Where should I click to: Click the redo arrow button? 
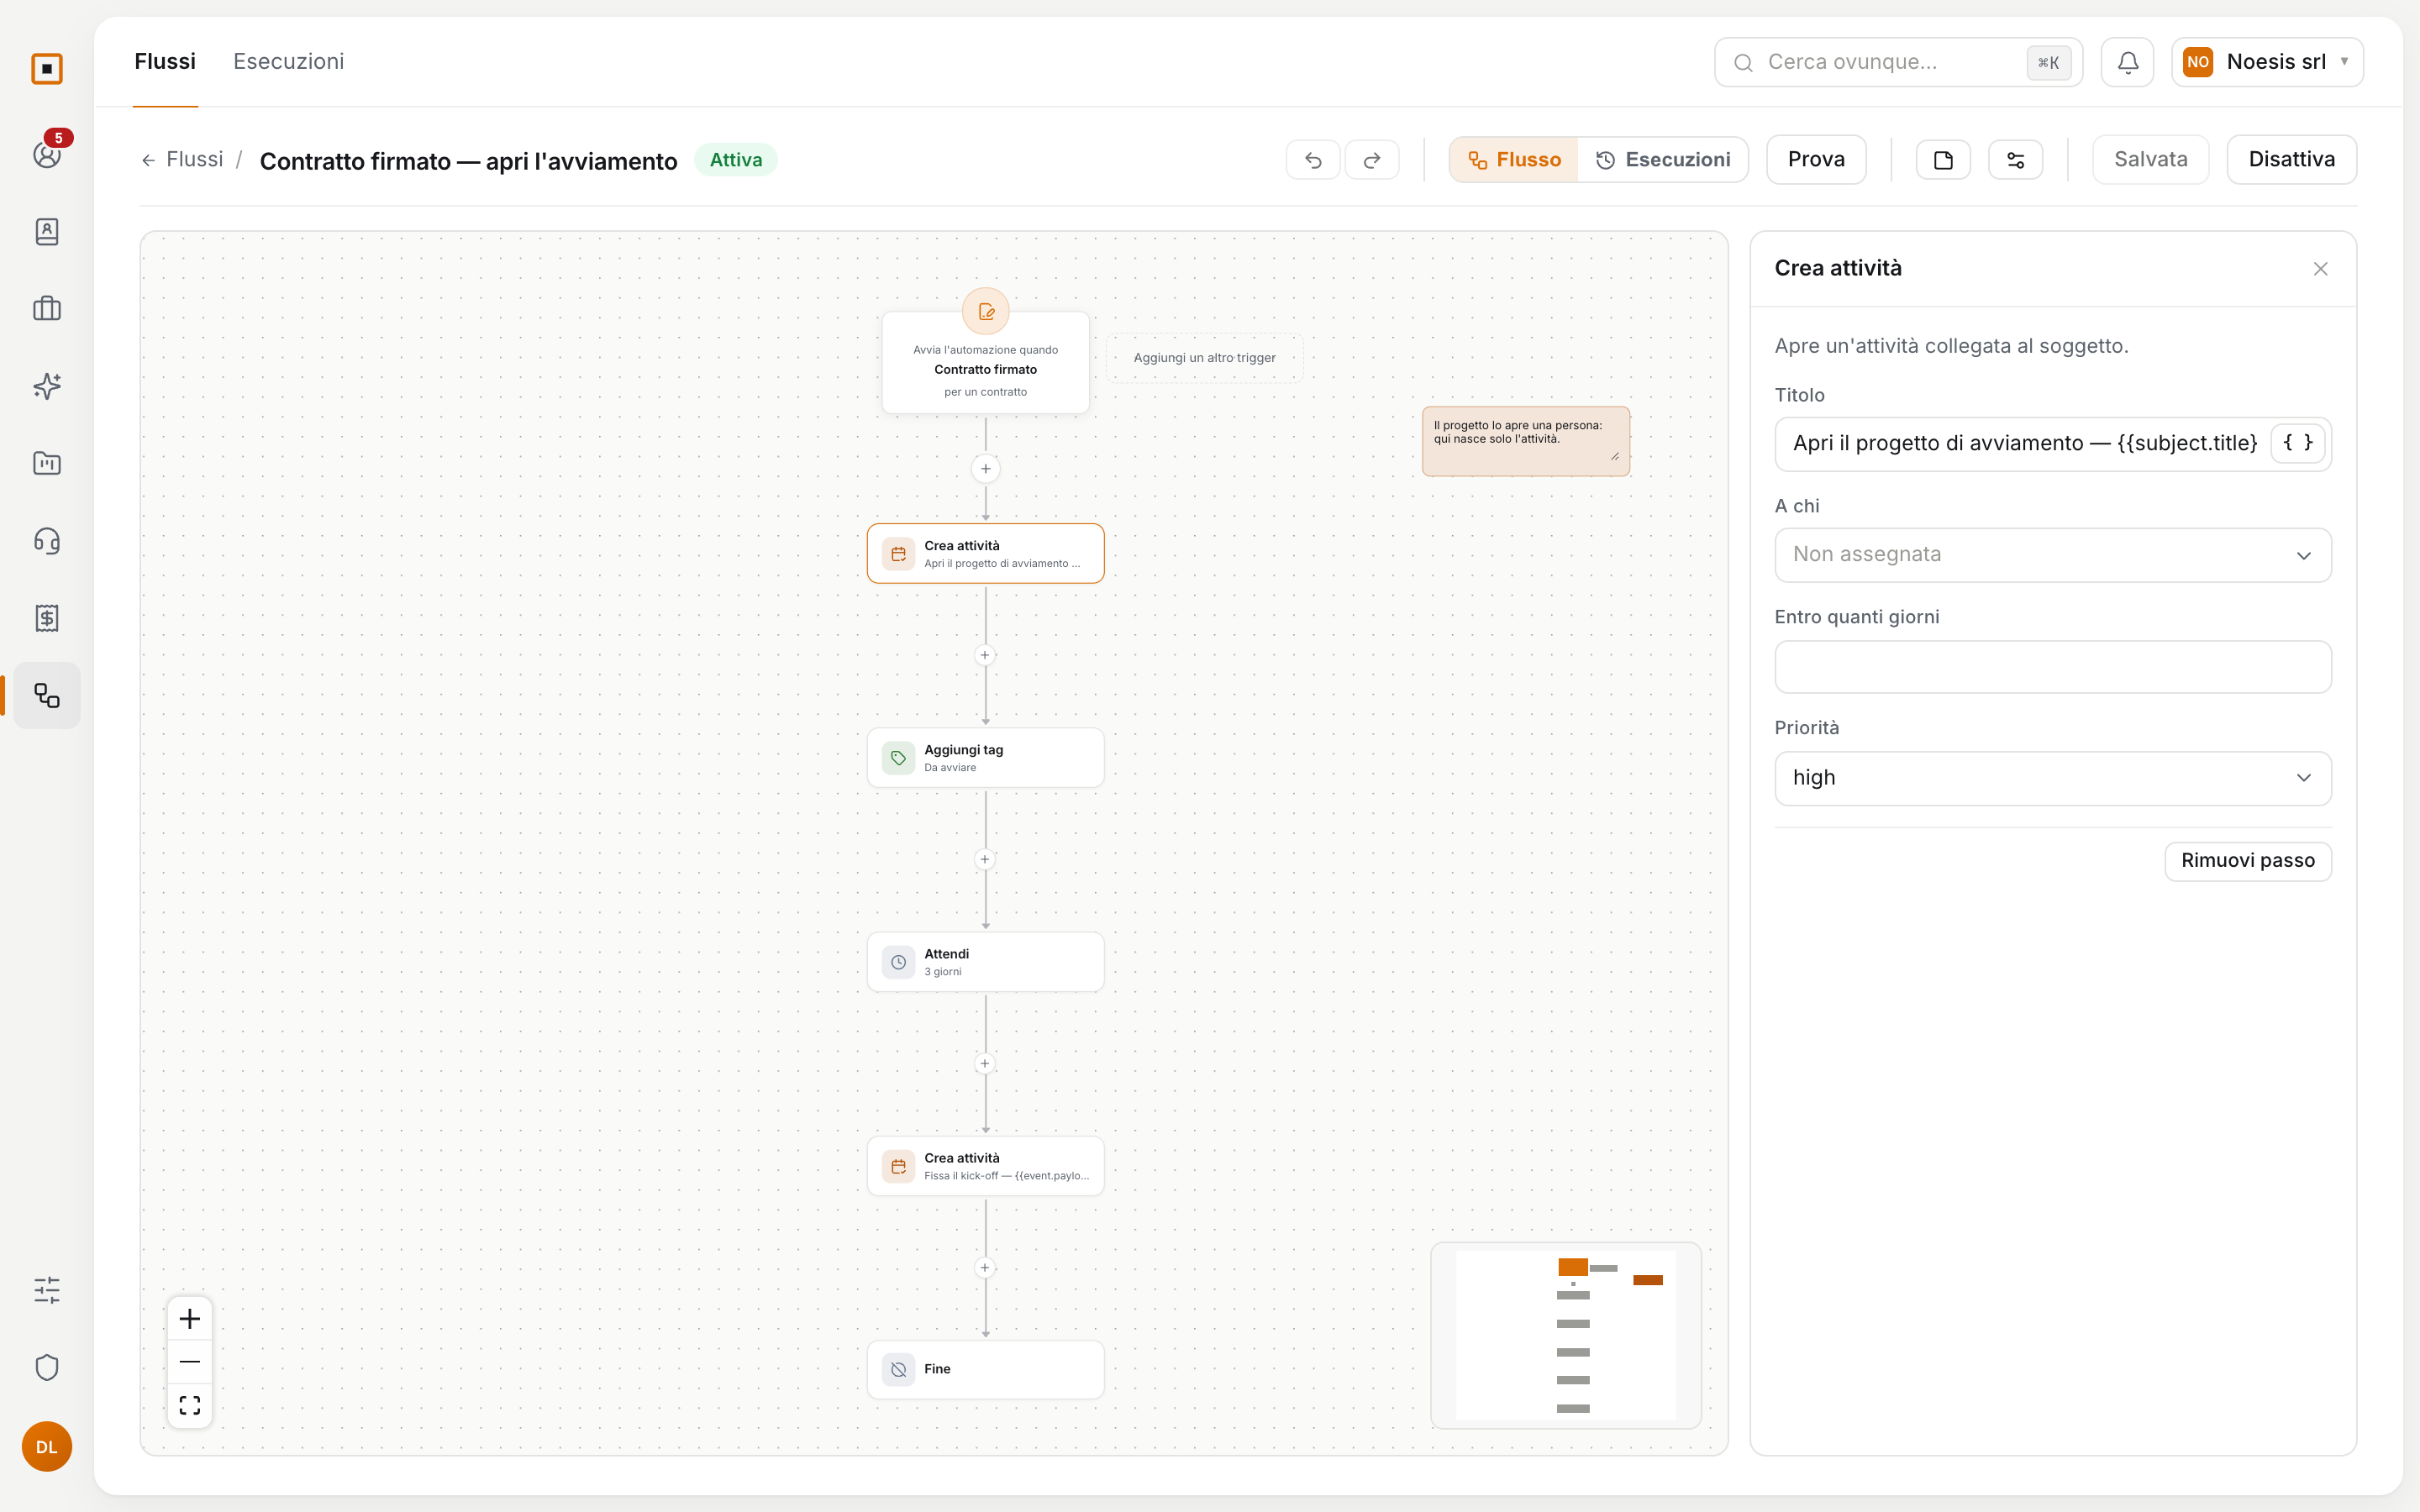coord(1372,160)
